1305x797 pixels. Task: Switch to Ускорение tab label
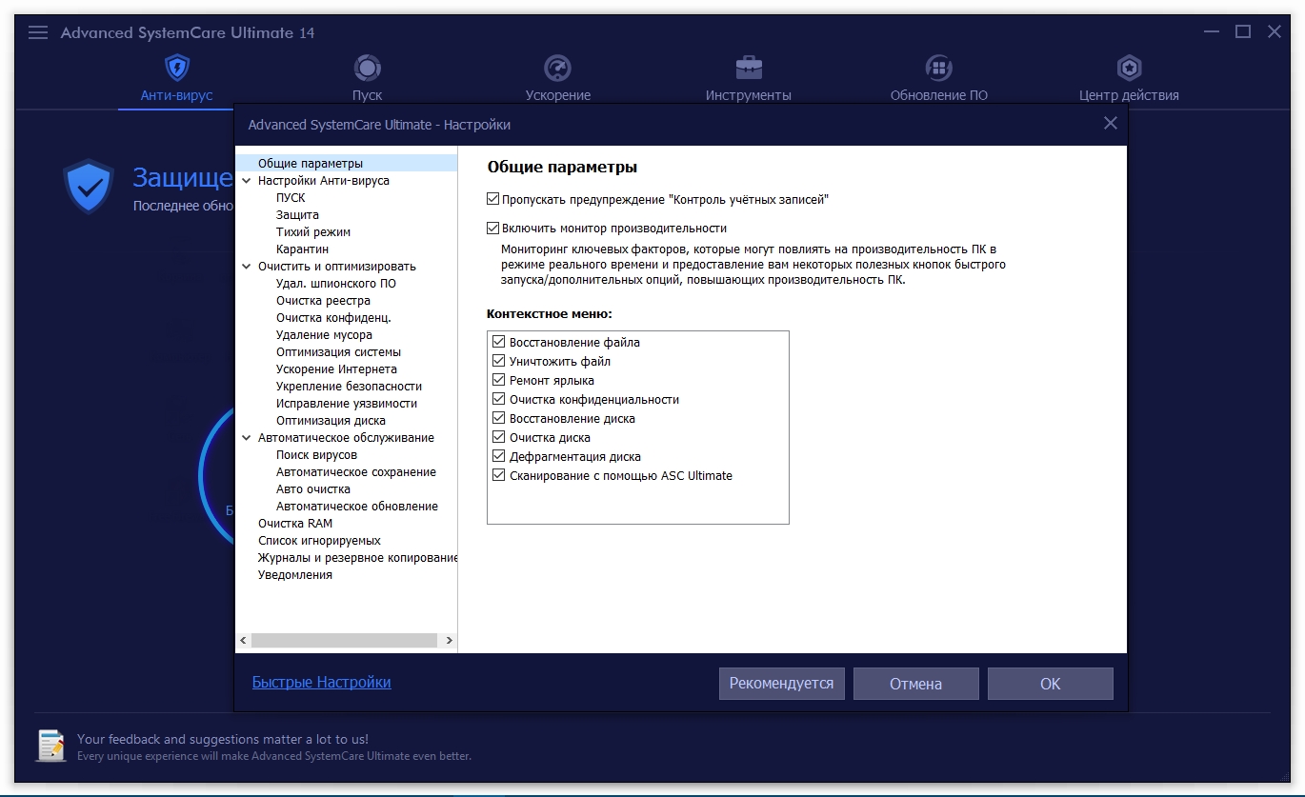coord(558,95)
